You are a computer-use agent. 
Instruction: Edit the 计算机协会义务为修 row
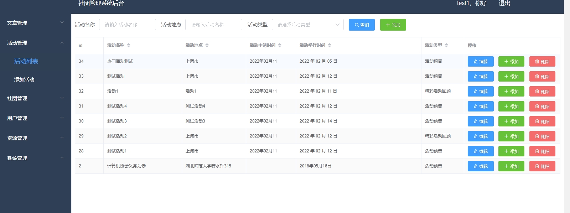pyautogui.click(x=481, y=166)
